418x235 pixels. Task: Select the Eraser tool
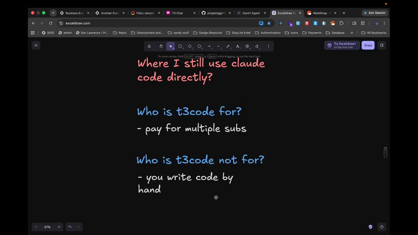(257, 46)
